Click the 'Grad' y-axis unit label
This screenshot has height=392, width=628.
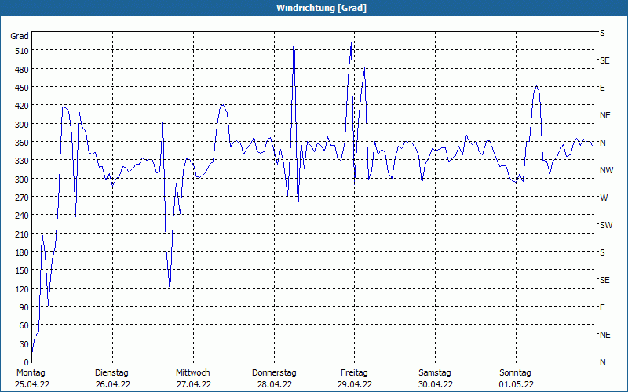20,36
